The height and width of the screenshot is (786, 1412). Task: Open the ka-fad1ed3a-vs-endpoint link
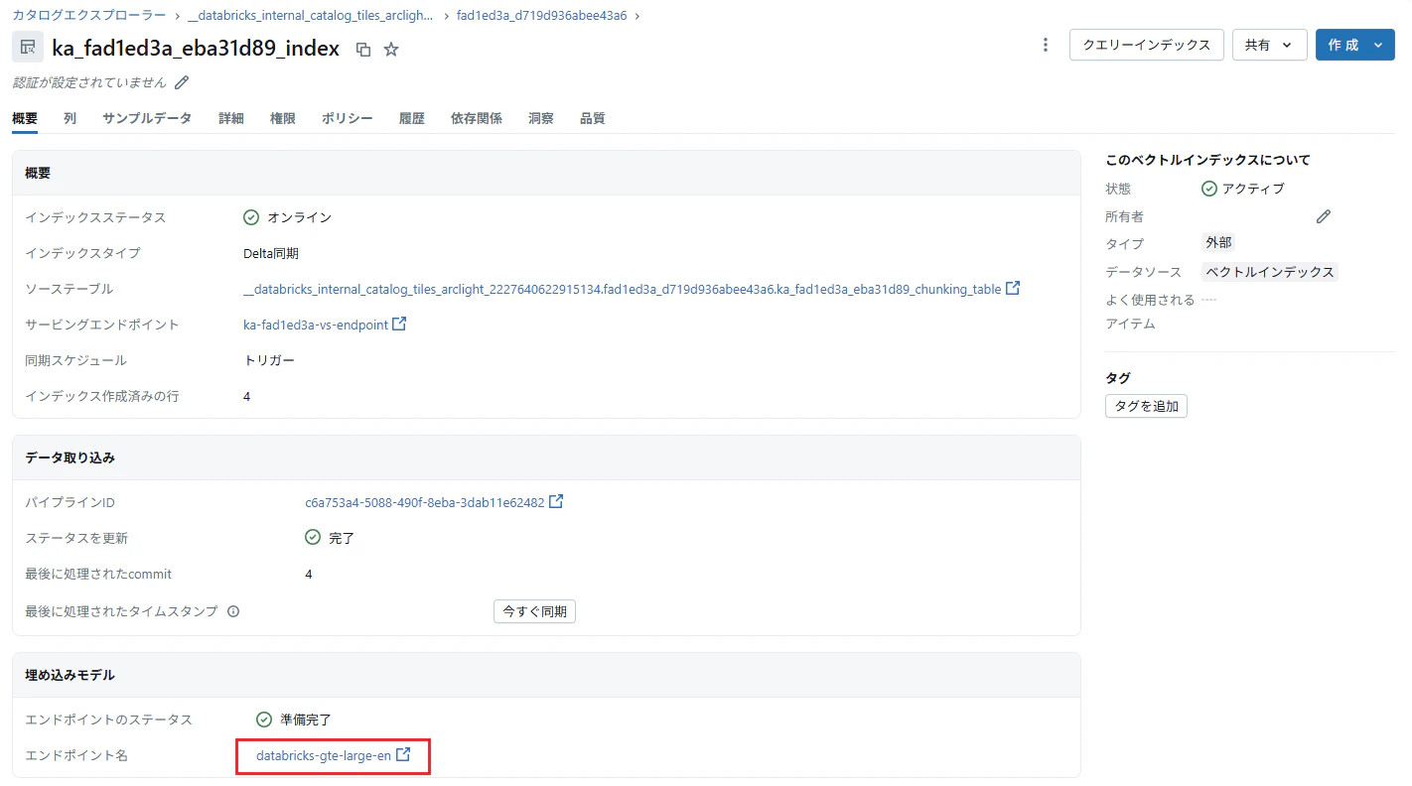(316, 325)
